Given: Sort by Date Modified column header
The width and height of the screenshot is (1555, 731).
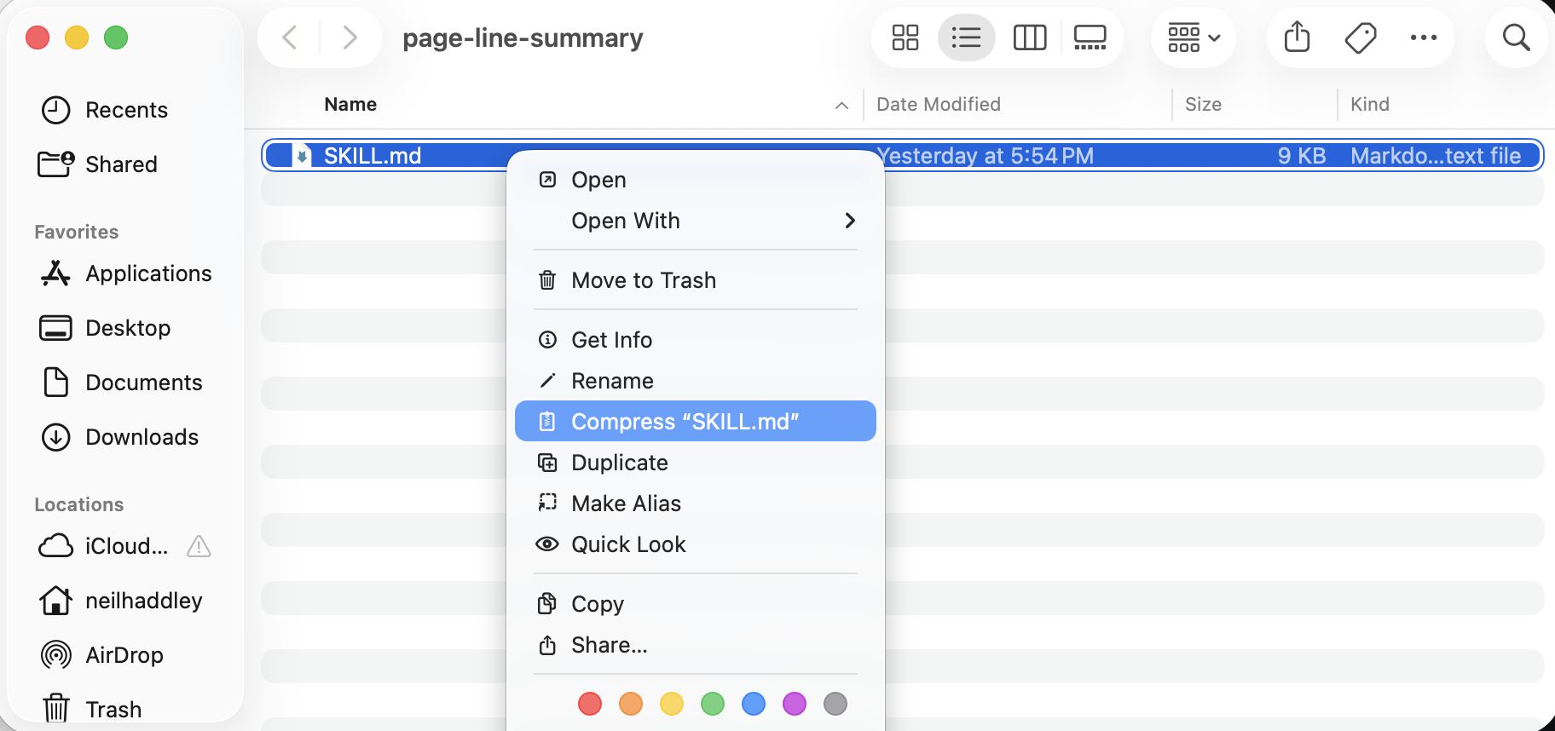Looking at the screenshot, I should click(939, 105).
